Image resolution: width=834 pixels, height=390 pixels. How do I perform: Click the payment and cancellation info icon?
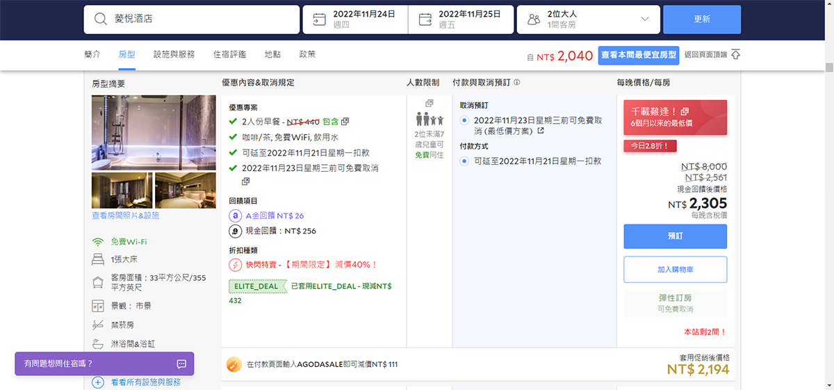click(516, 83)
